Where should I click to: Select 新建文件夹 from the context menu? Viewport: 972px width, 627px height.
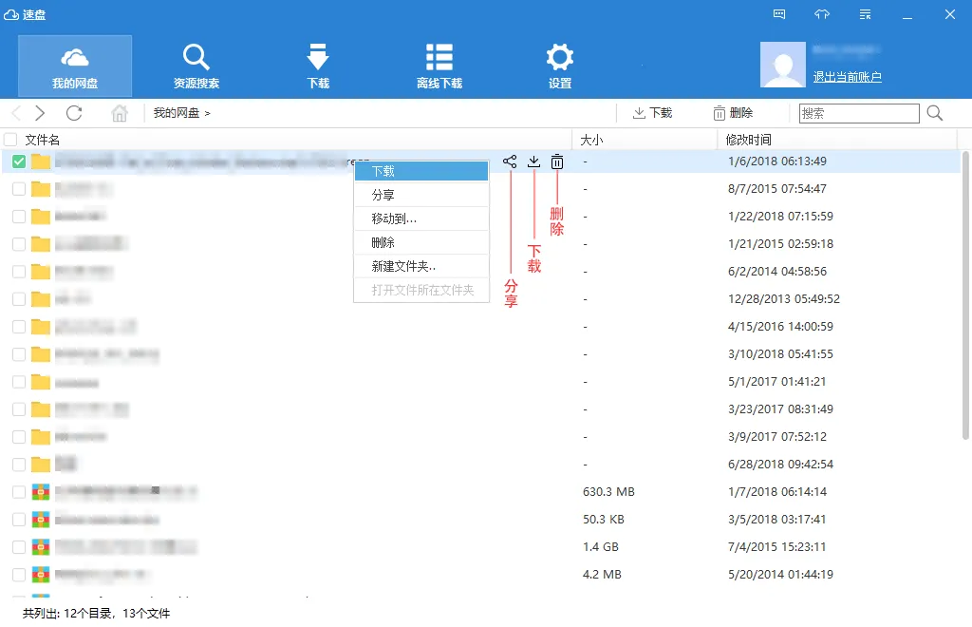[403, 266]
